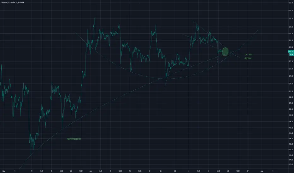Click the Ethereum / U.S. Dollar symbol title

click(12, 3)
